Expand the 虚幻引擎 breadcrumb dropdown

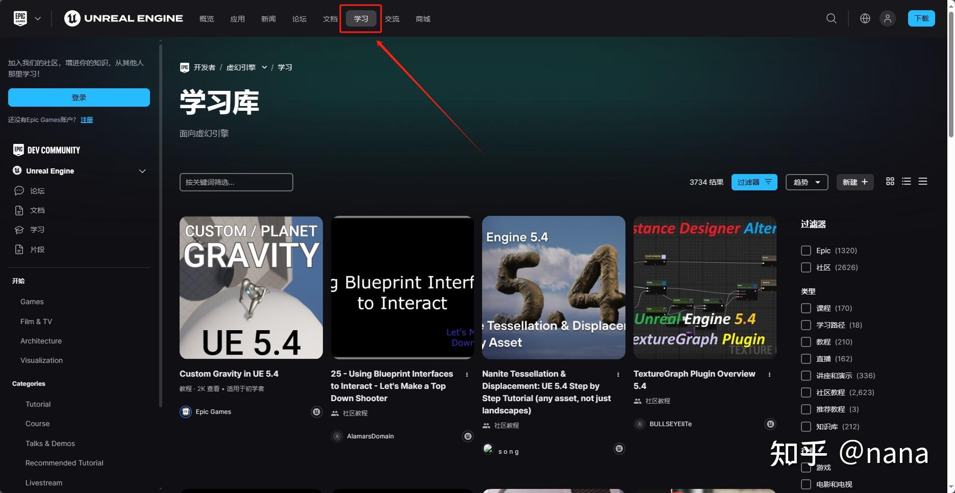264,67
